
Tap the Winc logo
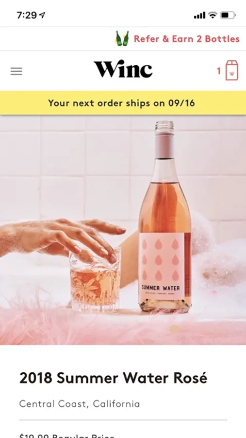point(123,69)
